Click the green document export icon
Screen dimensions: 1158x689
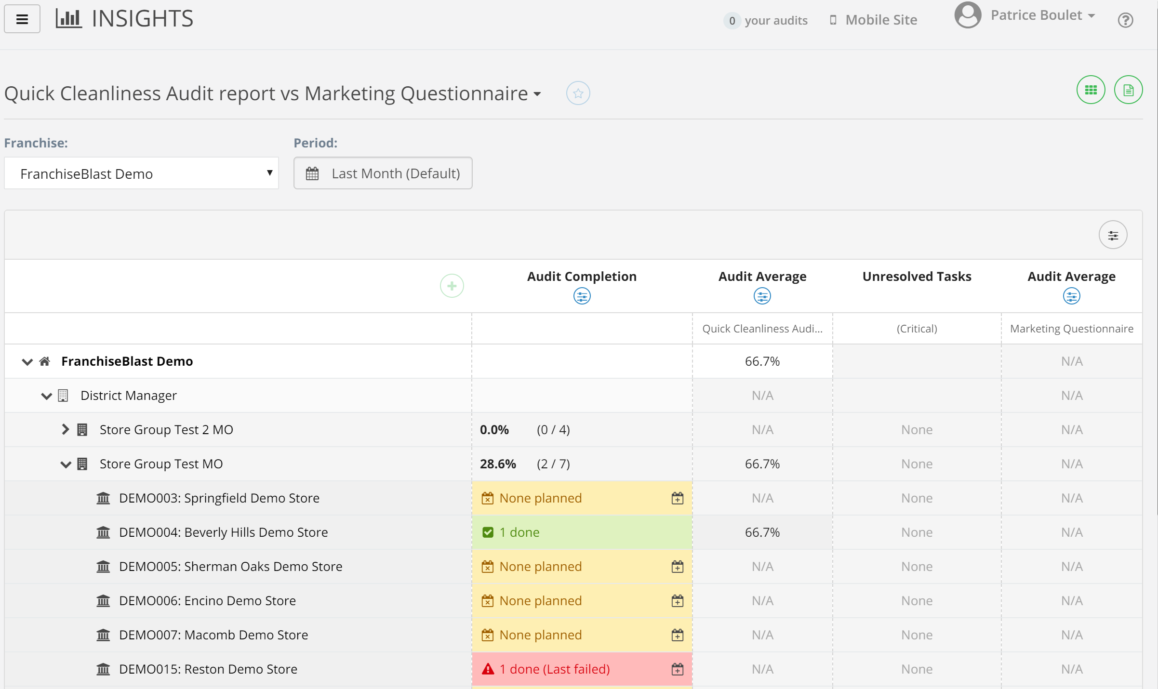click(1128, 90)
